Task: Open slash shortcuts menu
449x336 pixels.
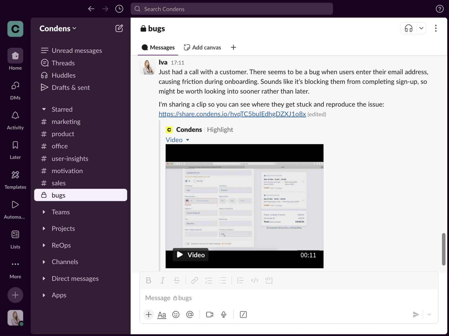Action: [x=243, y=314]
